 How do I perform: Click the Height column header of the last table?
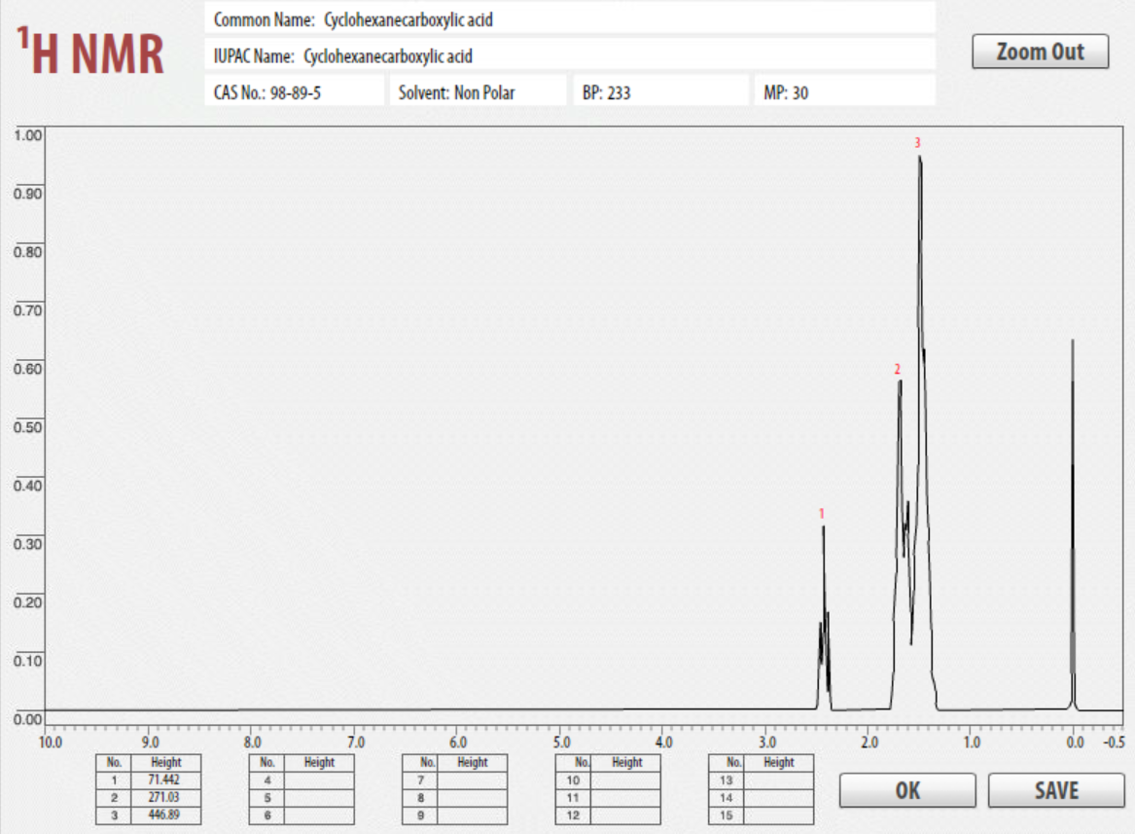coord(777,763)
